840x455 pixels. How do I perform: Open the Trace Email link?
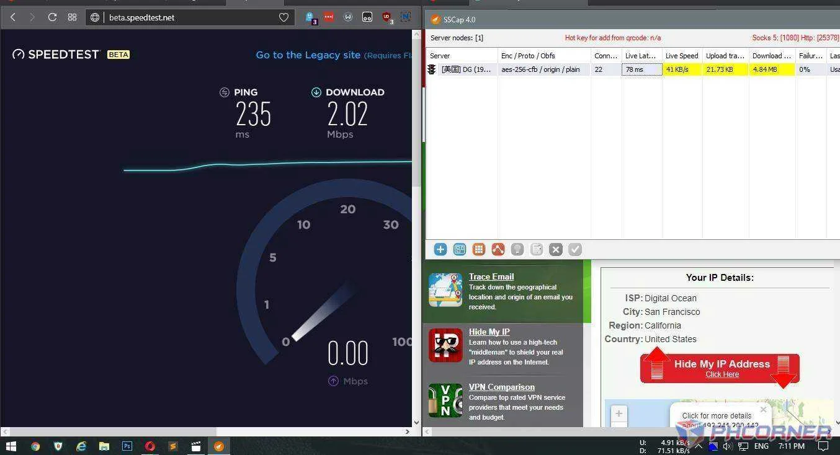point(491,276)
